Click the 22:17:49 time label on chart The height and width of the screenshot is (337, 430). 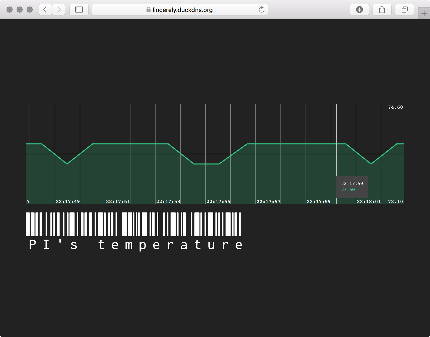tap(68, 202)
